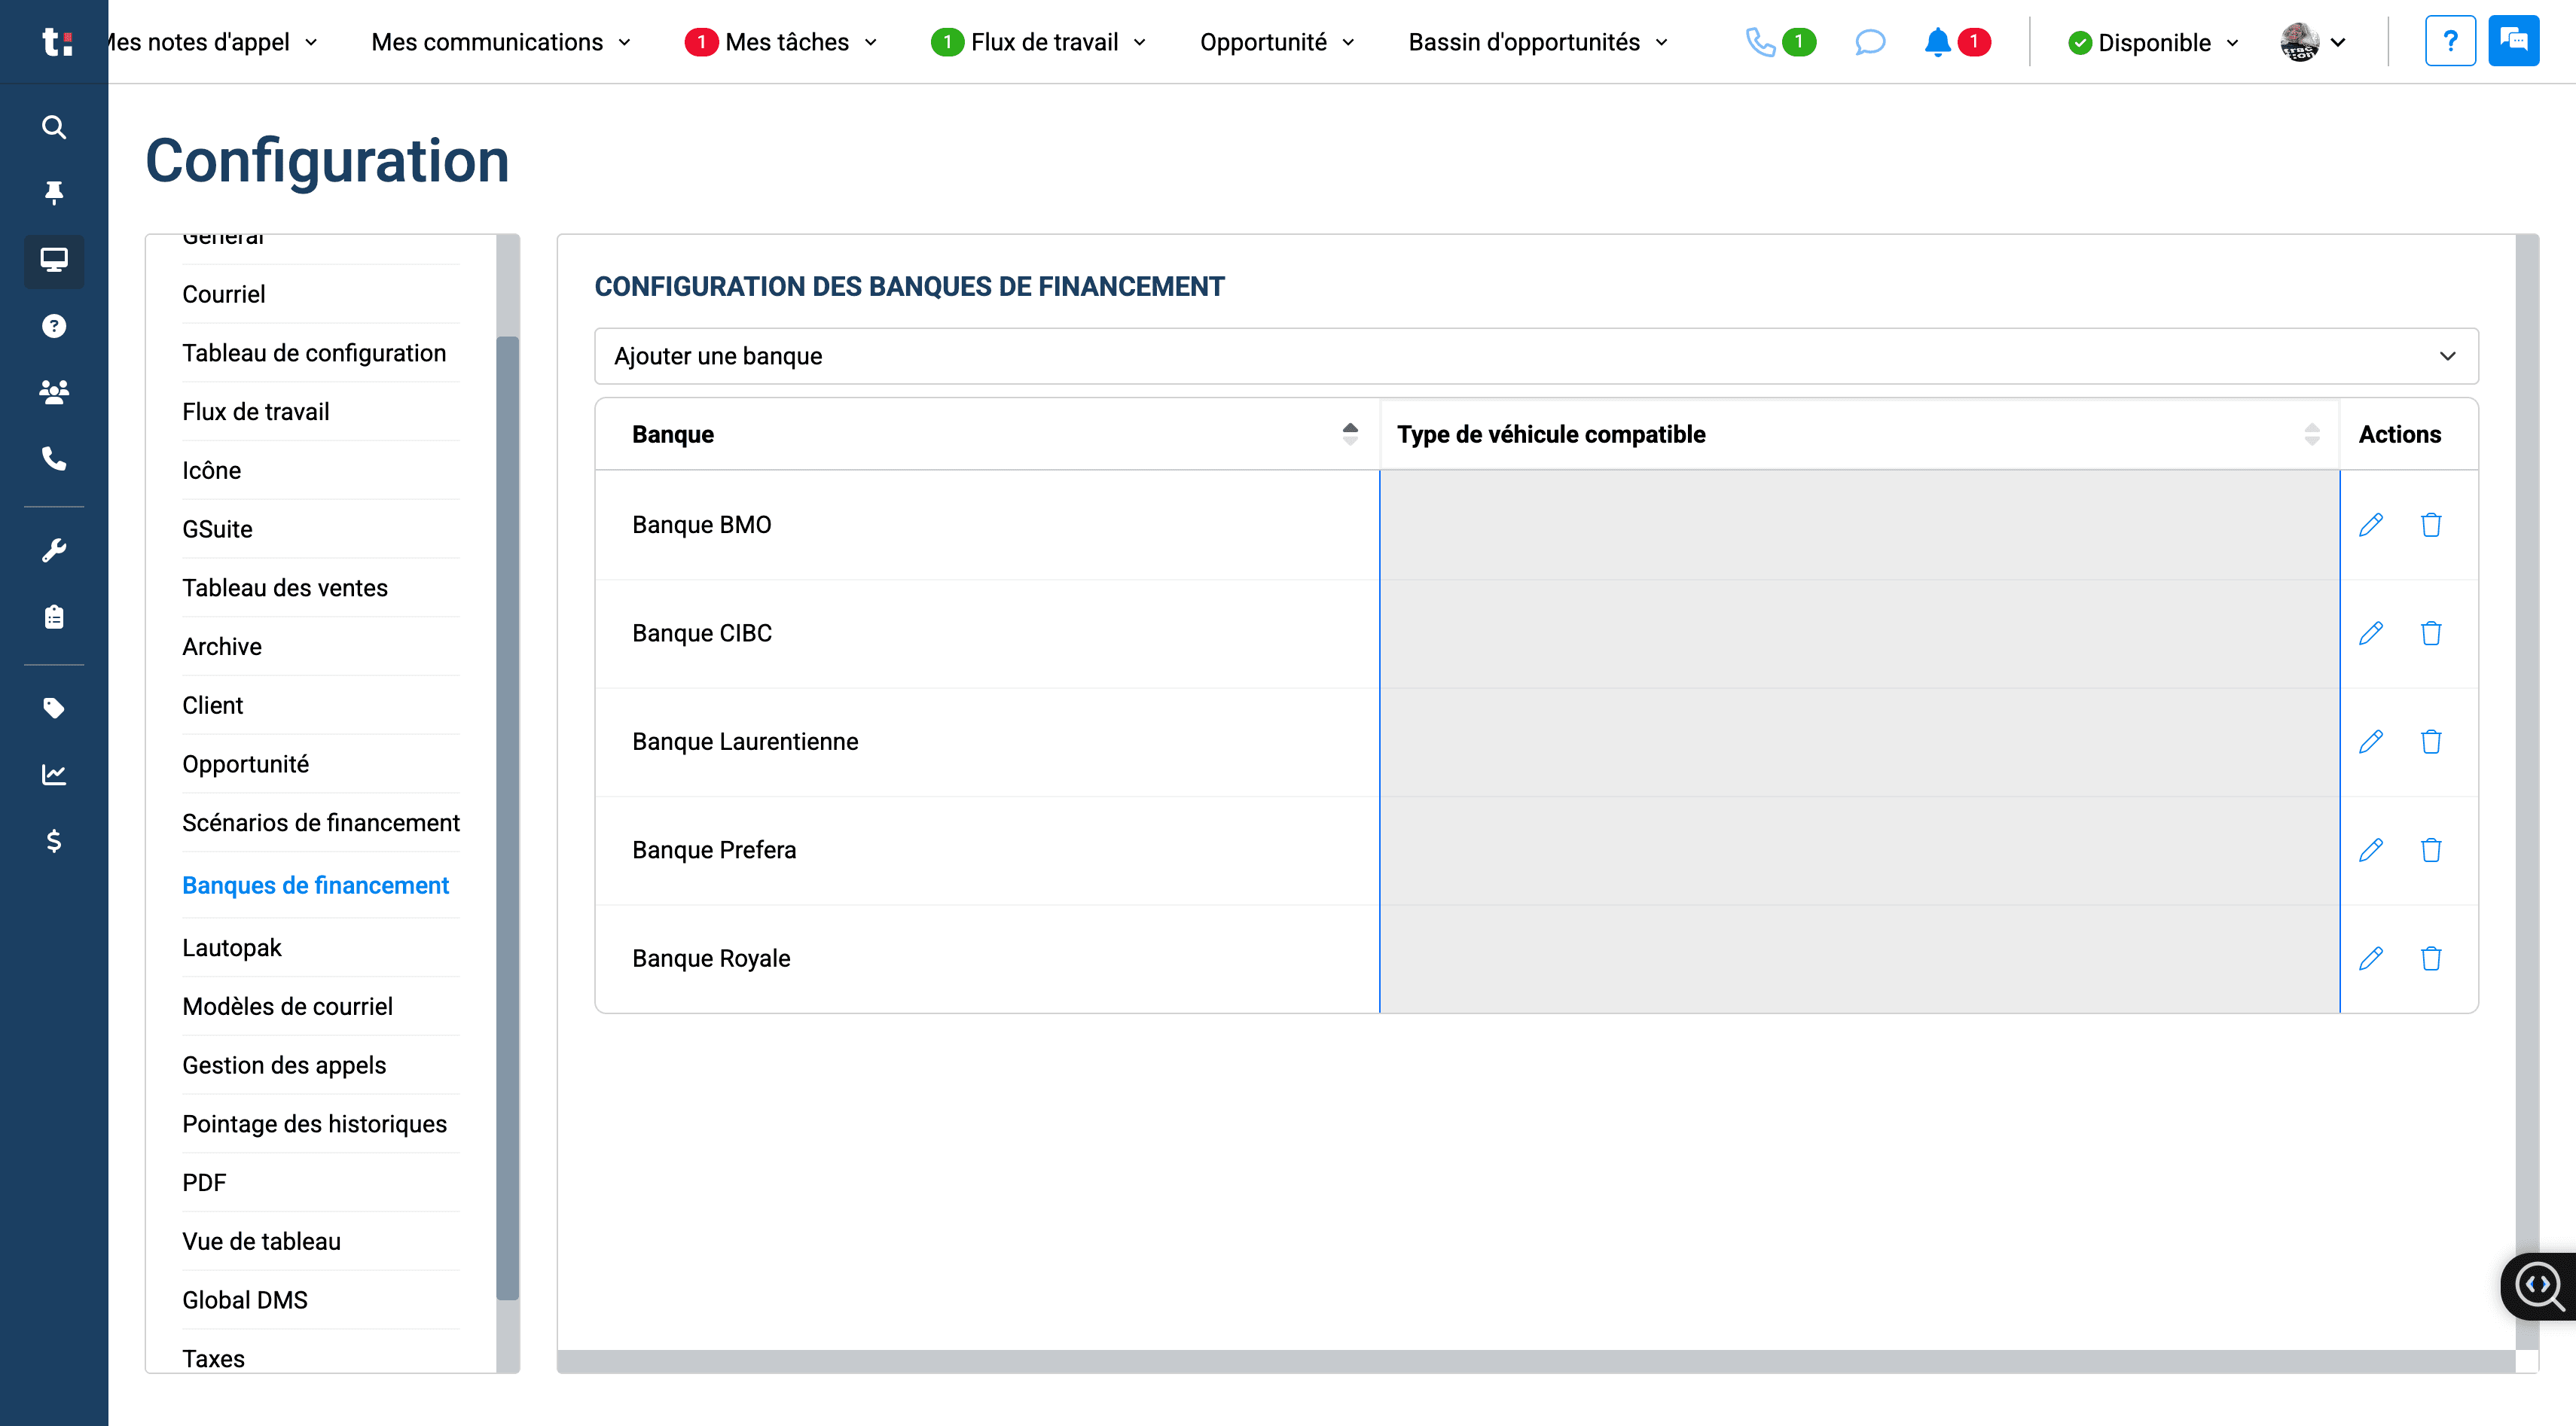
Task: Open the top bar phone calls icon
Action: click(1761, 42)
